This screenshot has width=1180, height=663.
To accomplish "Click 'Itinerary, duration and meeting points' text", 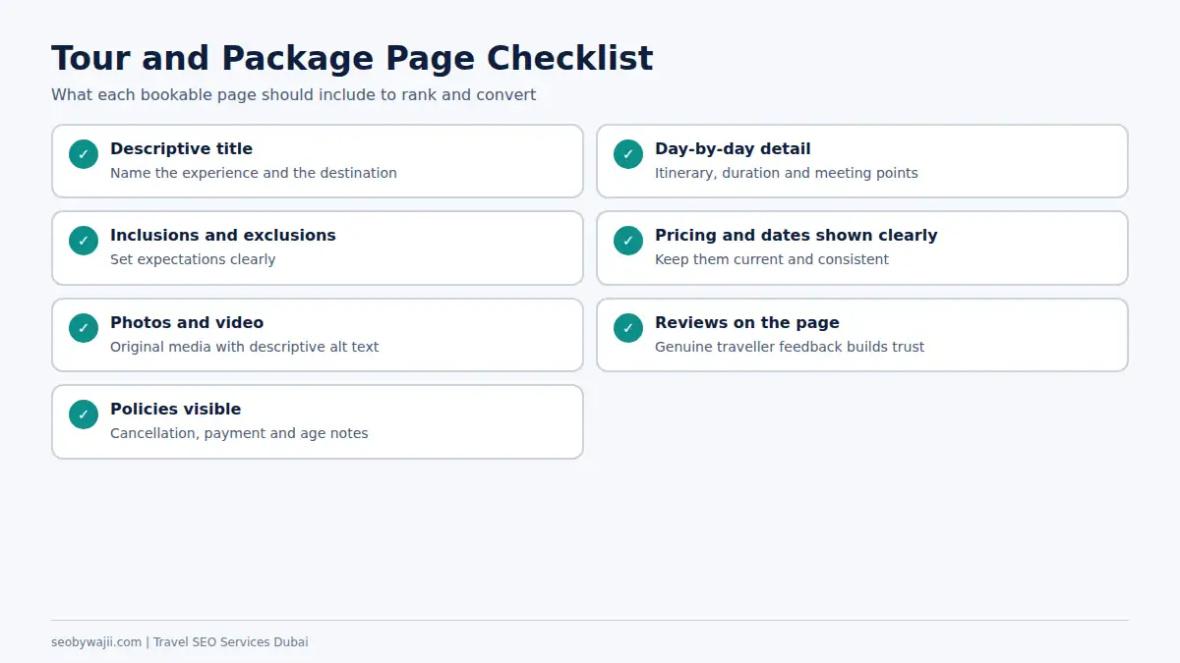I will coord(787,173).
